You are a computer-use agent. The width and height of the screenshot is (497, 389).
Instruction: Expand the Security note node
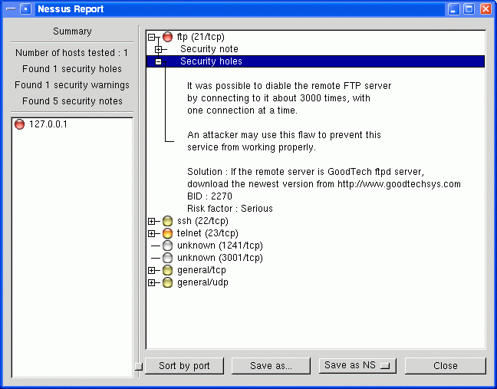pos(159,49)
